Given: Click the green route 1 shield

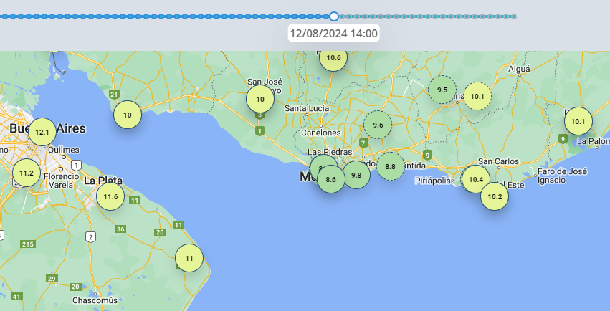Looking at the screenshot, I should click(x=260, y=131).
